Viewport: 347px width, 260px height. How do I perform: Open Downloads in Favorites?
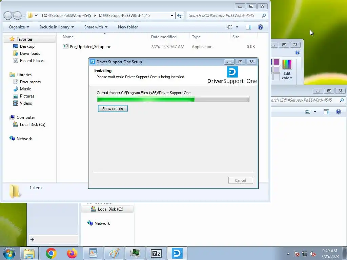pos(30,53)
